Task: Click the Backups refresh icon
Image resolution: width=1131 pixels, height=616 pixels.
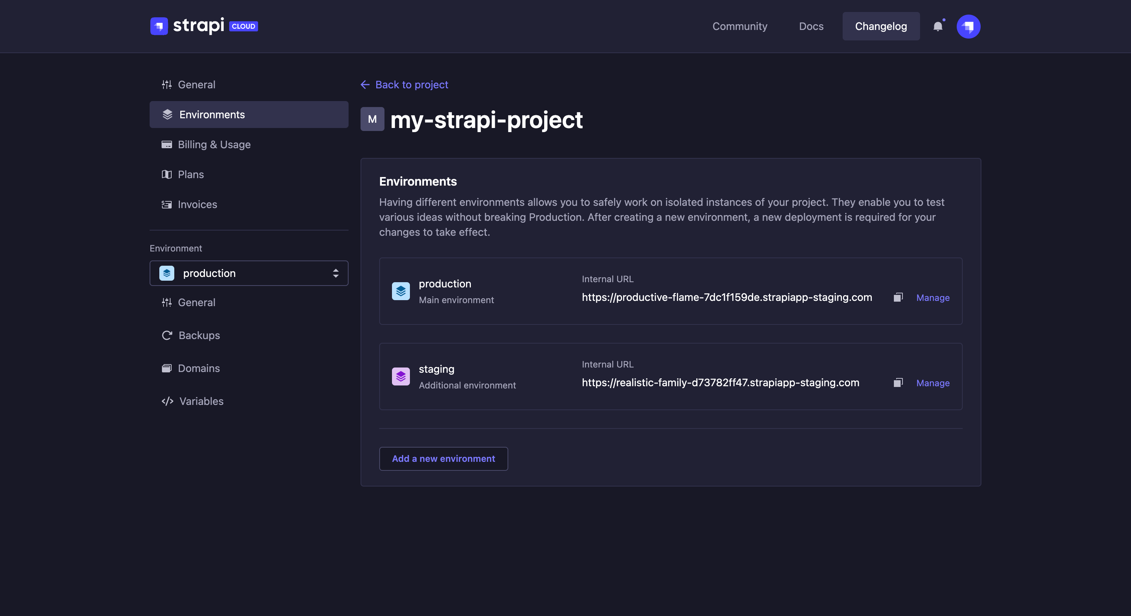Action: coord(167,335)
